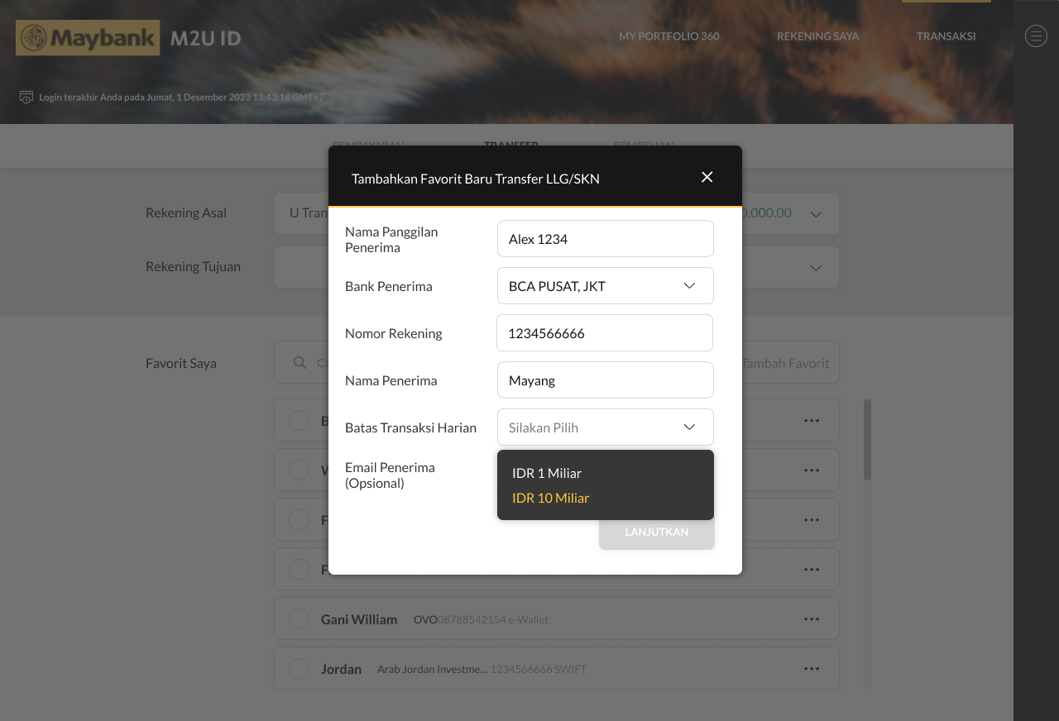Click the search icon in Favorit Saya
Viewport: 1059px width, 721px height.
(x=299, y=363)
